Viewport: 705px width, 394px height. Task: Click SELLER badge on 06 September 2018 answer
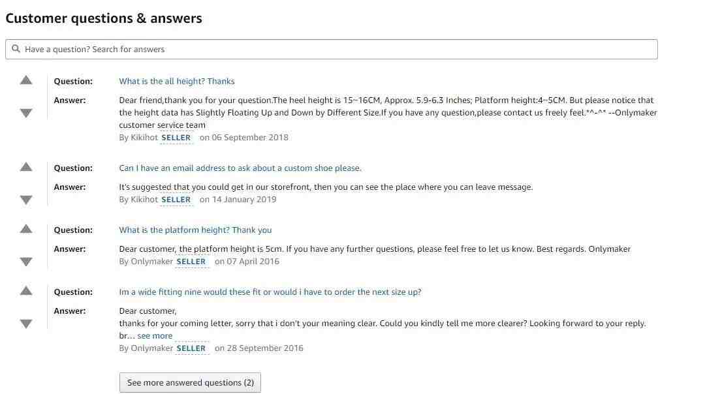pos(176,138)
